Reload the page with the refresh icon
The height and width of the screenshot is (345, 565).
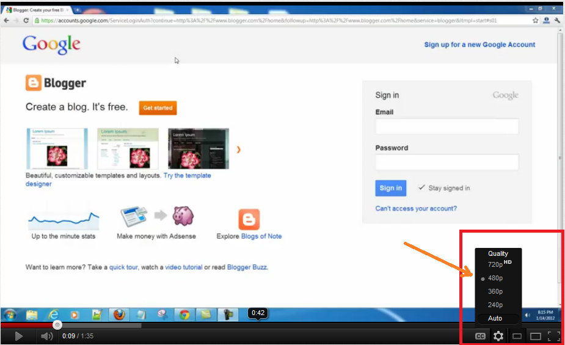tap(26, 21)
